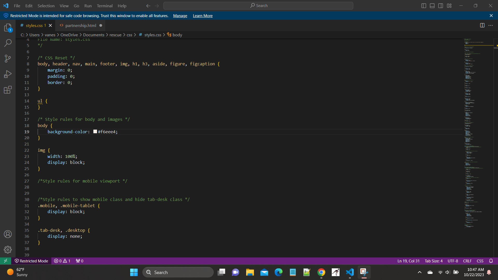
Task: Toggle the primary side bar layout icon
Action: (424, 6)
